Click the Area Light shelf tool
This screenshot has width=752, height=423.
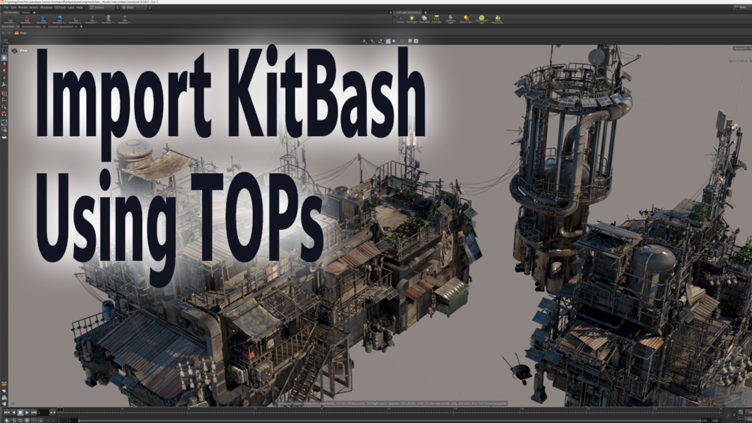point(436,19)
